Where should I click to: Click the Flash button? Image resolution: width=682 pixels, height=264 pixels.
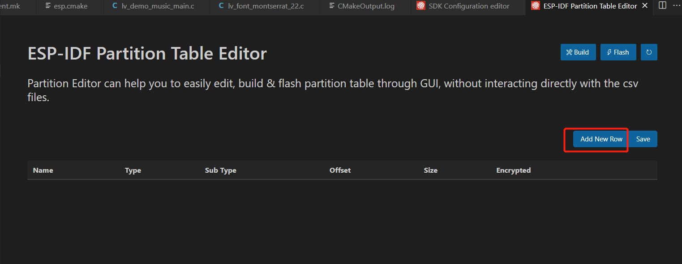(618, 52)
